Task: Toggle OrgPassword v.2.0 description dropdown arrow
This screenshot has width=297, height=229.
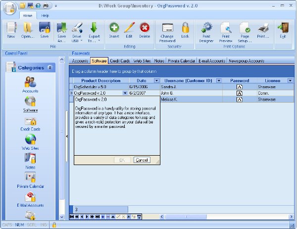Action: 125,93
